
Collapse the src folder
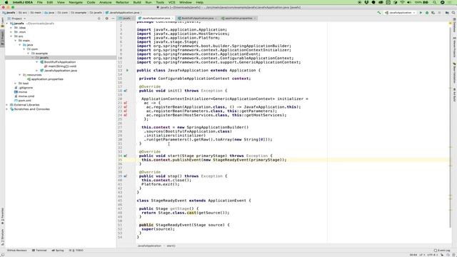point(11,36)
